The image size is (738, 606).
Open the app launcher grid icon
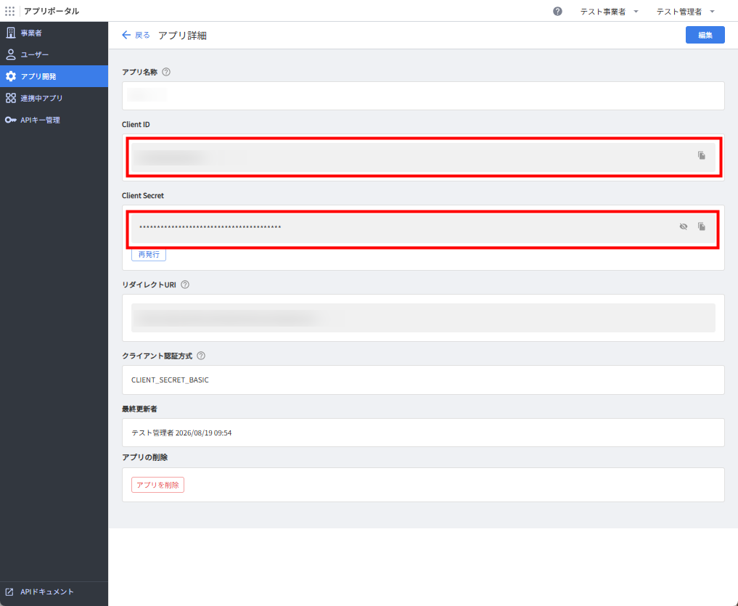[x=10, y=11]
